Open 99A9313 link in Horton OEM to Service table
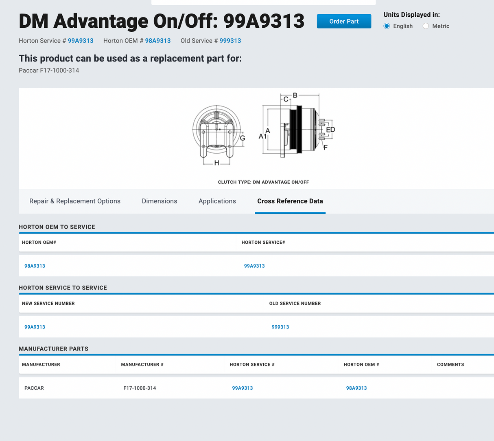This screenshot has width=494, height=441. (254, 266)
